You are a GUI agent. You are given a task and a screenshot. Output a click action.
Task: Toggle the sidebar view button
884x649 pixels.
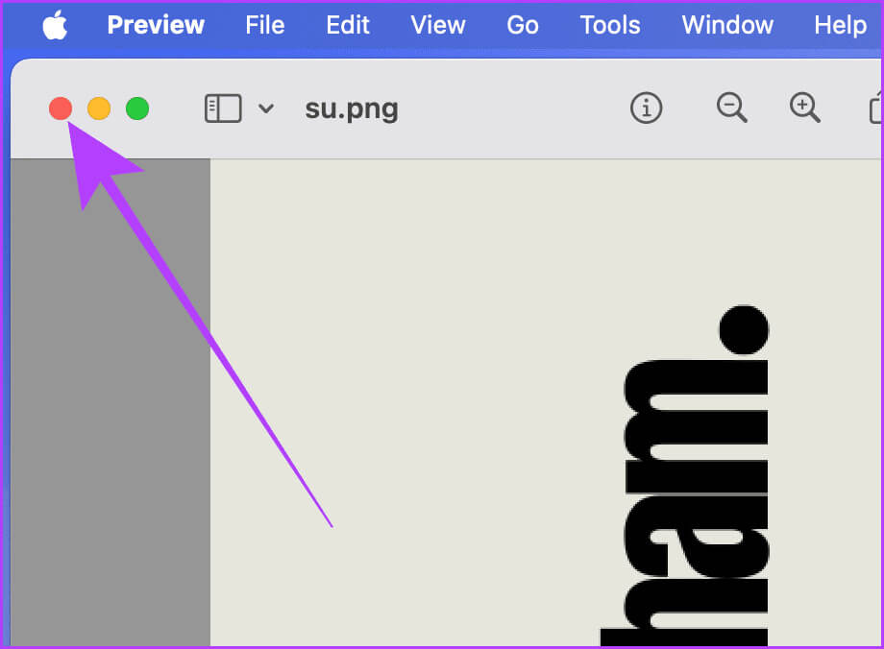click(223, 108)
